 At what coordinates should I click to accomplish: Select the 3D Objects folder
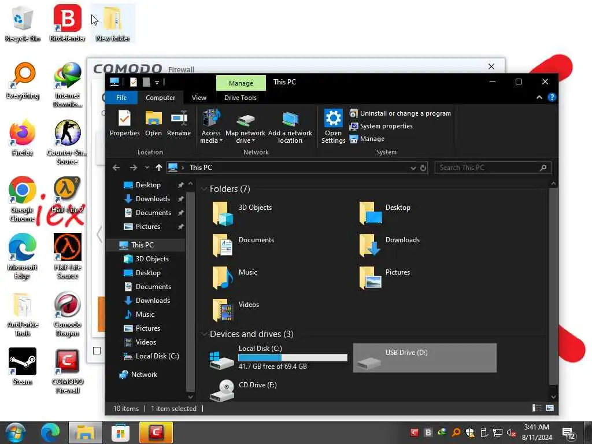point(242,213)
